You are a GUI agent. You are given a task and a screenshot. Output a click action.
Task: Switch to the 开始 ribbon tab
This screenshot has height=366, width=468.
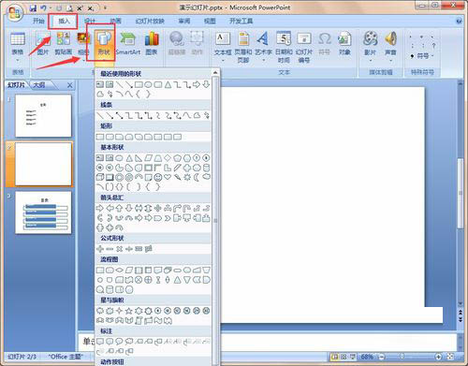[38, 22]
